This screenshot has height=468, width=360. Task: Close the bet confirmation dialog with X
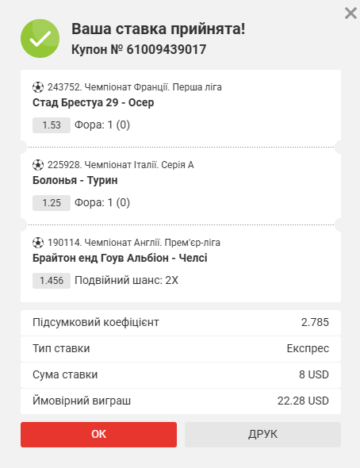[x=350, y=13]
